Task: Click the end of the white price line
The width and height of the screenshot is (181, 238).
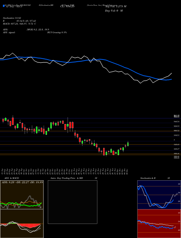Action: [172, 73]
